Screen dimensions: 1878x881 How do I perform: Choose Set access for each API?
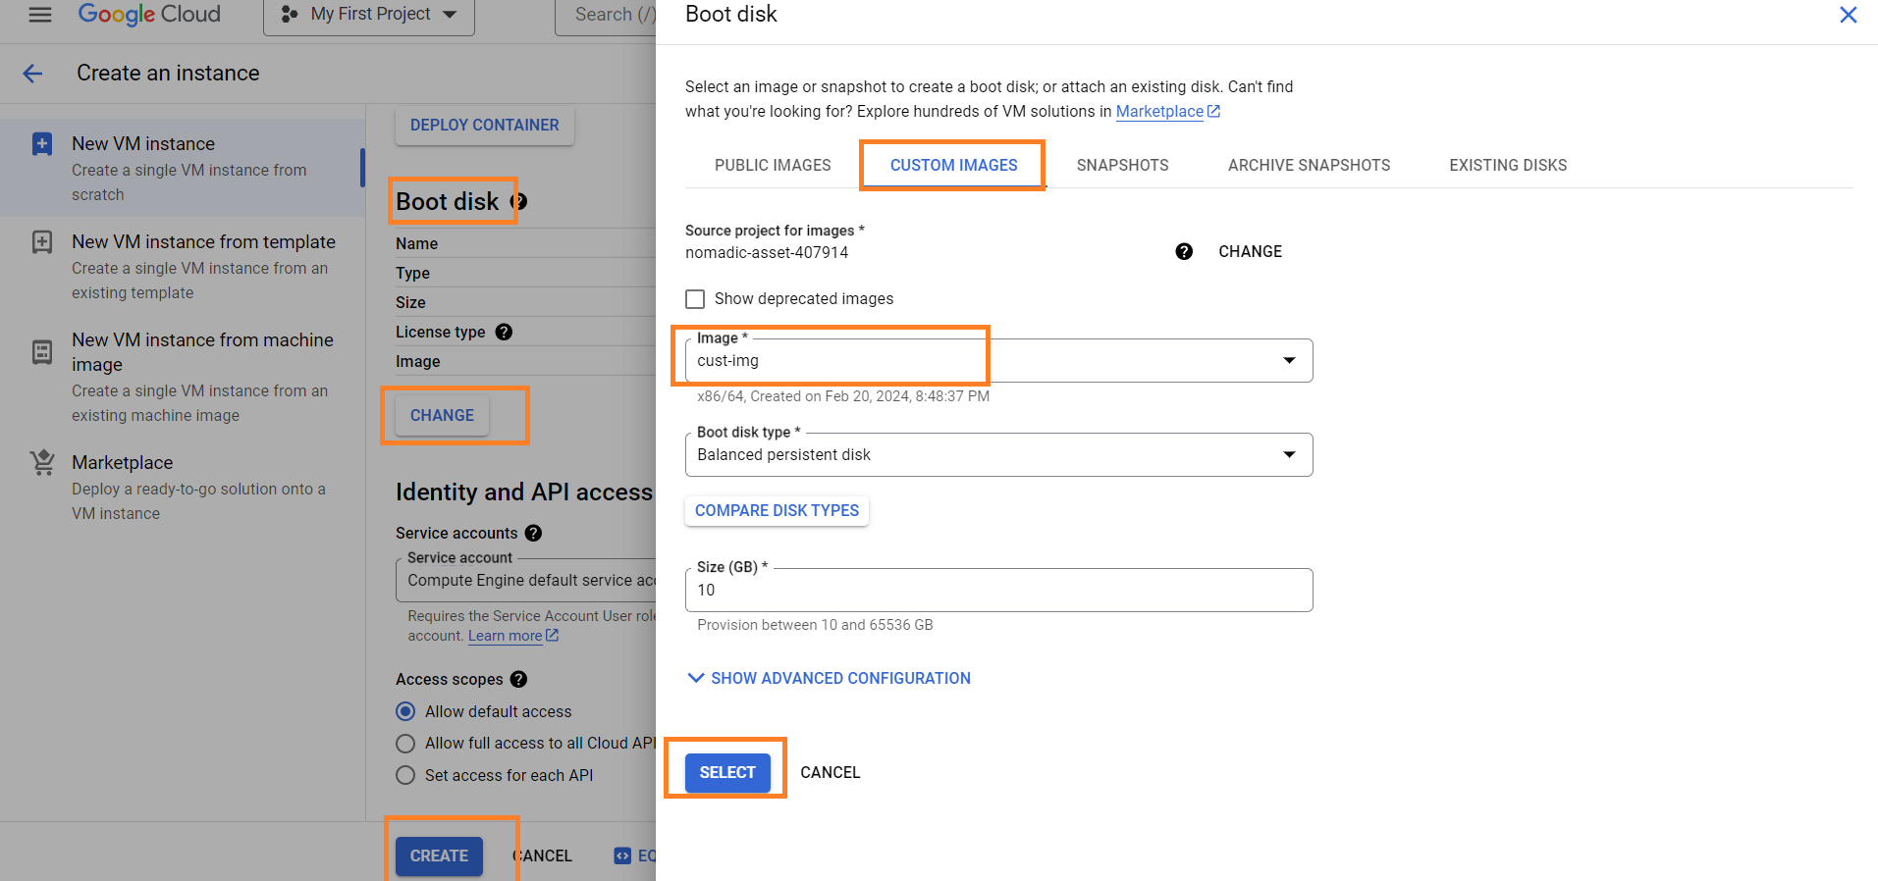[405, 775]
